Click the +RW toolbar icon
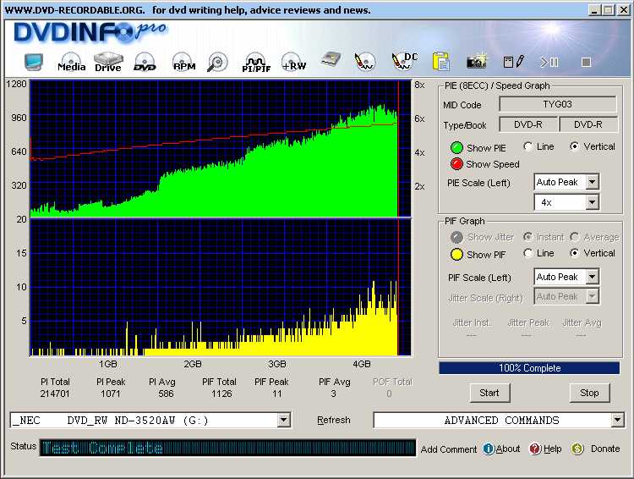The width and height of the screenshot is (634, 479). pos(293,63)
